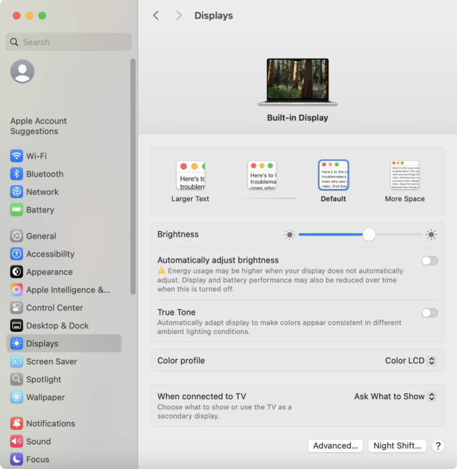Click the low brightness sun icon
Screen dimensions: 457x469
(290, 234)
